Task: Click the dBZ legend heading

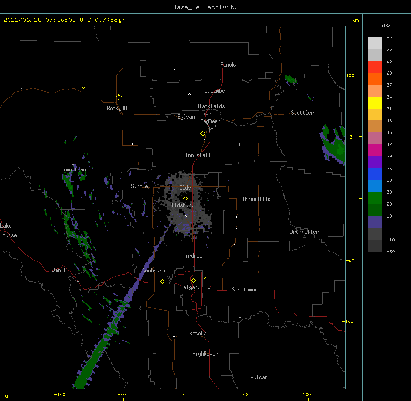Action: 386,25
